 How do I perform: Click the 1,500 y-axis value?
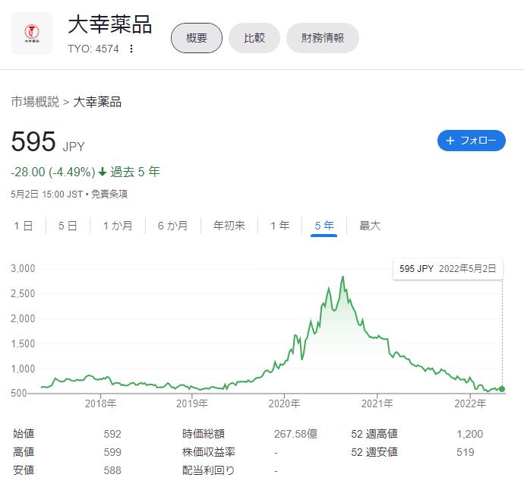click(x=23, y=343)
